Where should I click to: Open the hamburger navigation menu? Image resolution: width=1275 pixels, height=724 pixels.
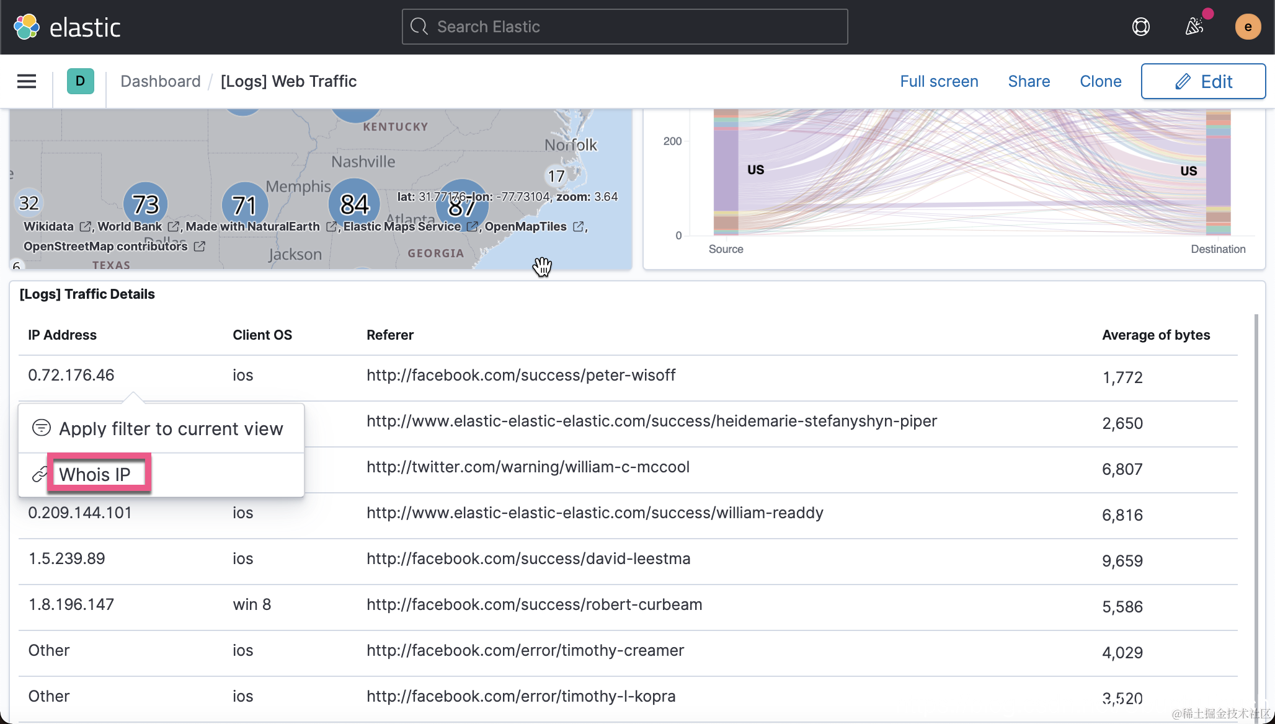pyautogui.click(x=27, y=81)
